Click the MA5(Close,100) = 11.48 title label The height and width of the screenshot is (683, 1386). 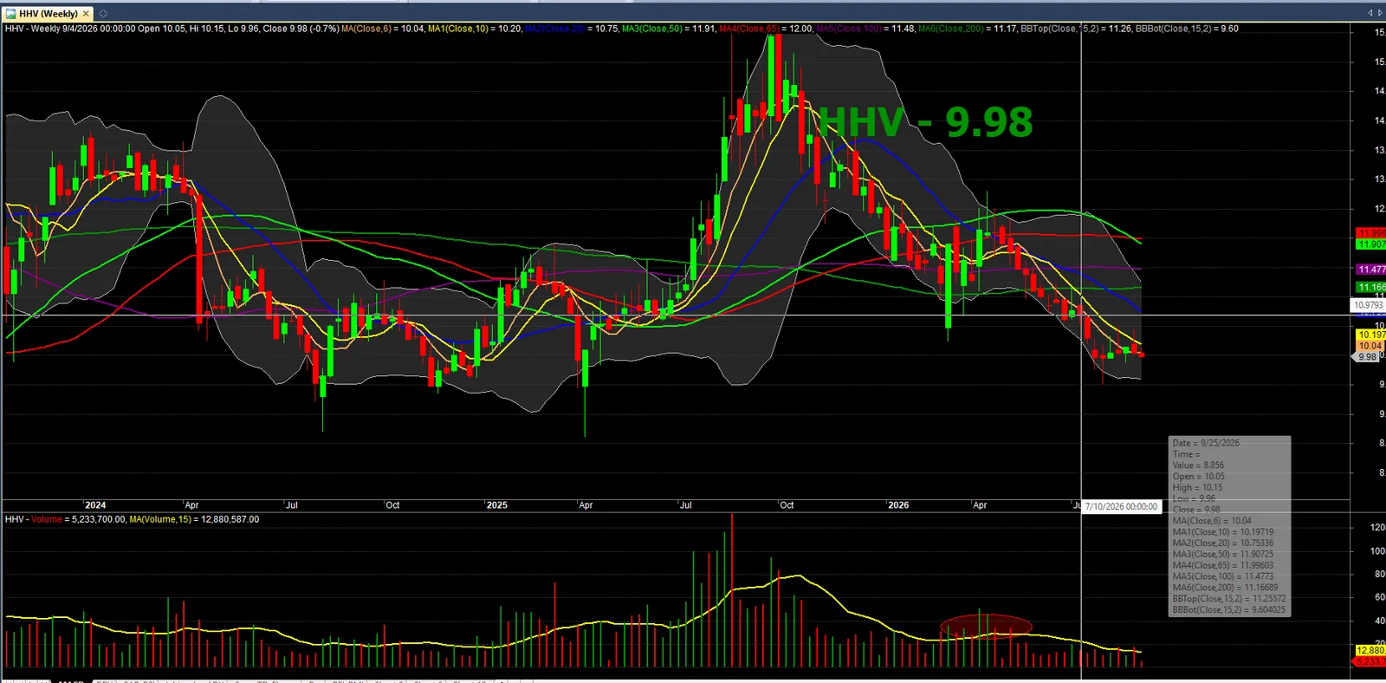coord(865,29)
